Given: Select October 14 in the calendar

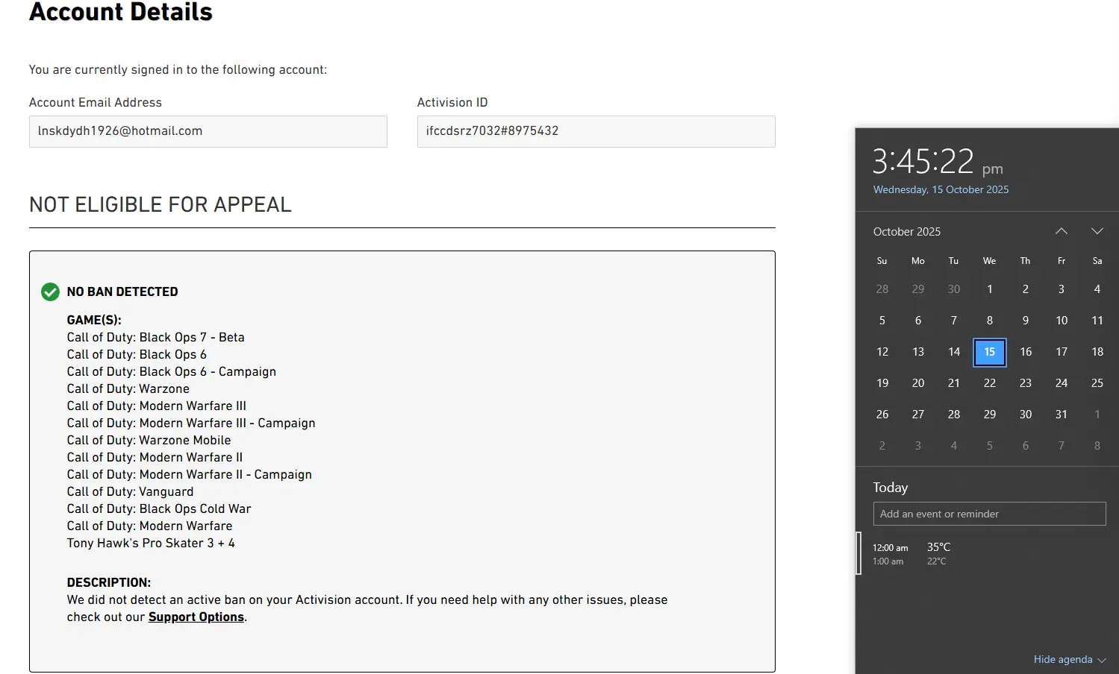Looking at the screenshot, I should coord(954,352).
